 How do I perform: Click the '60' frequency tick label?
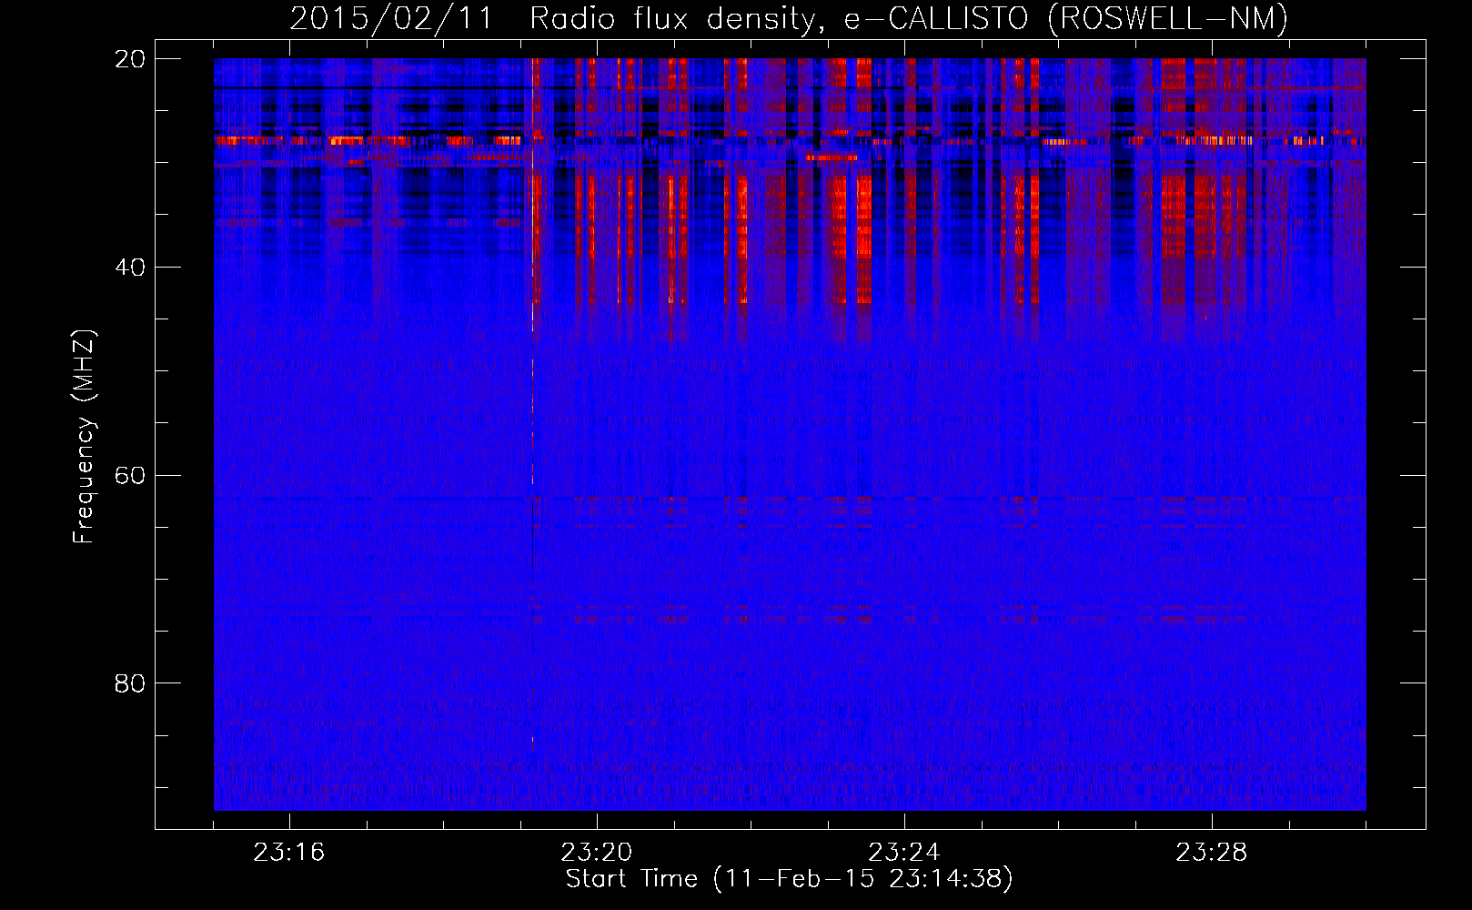click(130, 476)
